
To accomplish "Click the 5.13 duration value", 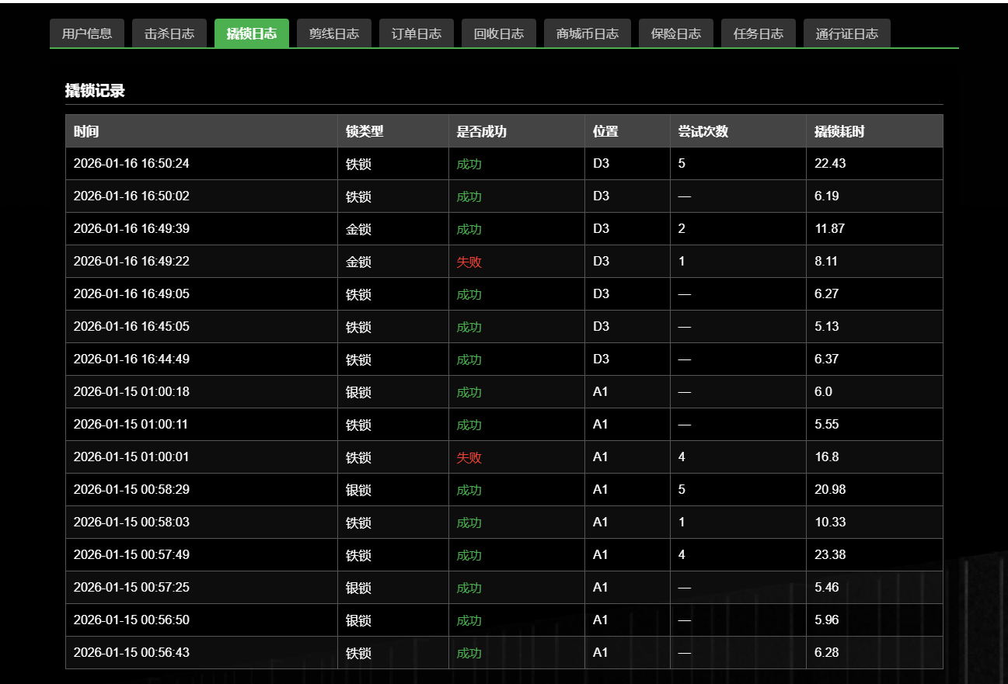I will coord(827,327).
